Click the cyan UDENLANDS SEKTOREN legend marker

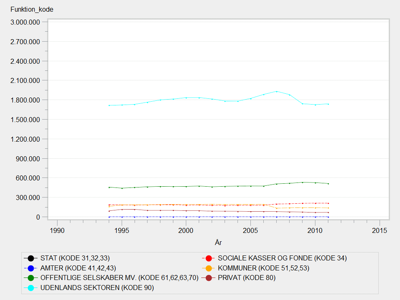pyautogui.click(x=31, y=287)
